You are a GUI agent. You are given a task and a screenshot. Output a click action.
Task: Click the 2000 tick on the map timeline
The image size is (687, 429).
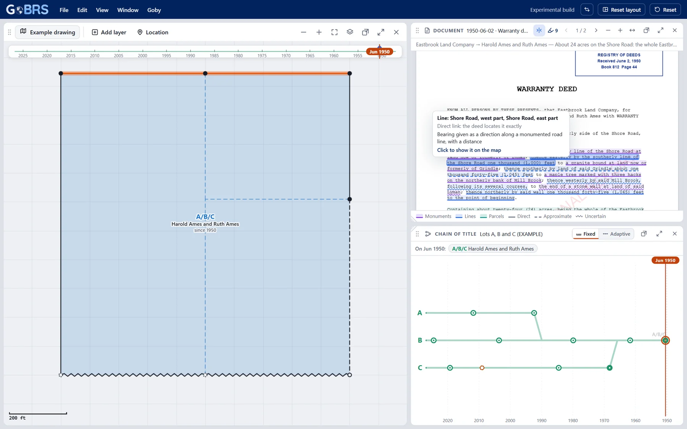(x=142, y=53)
